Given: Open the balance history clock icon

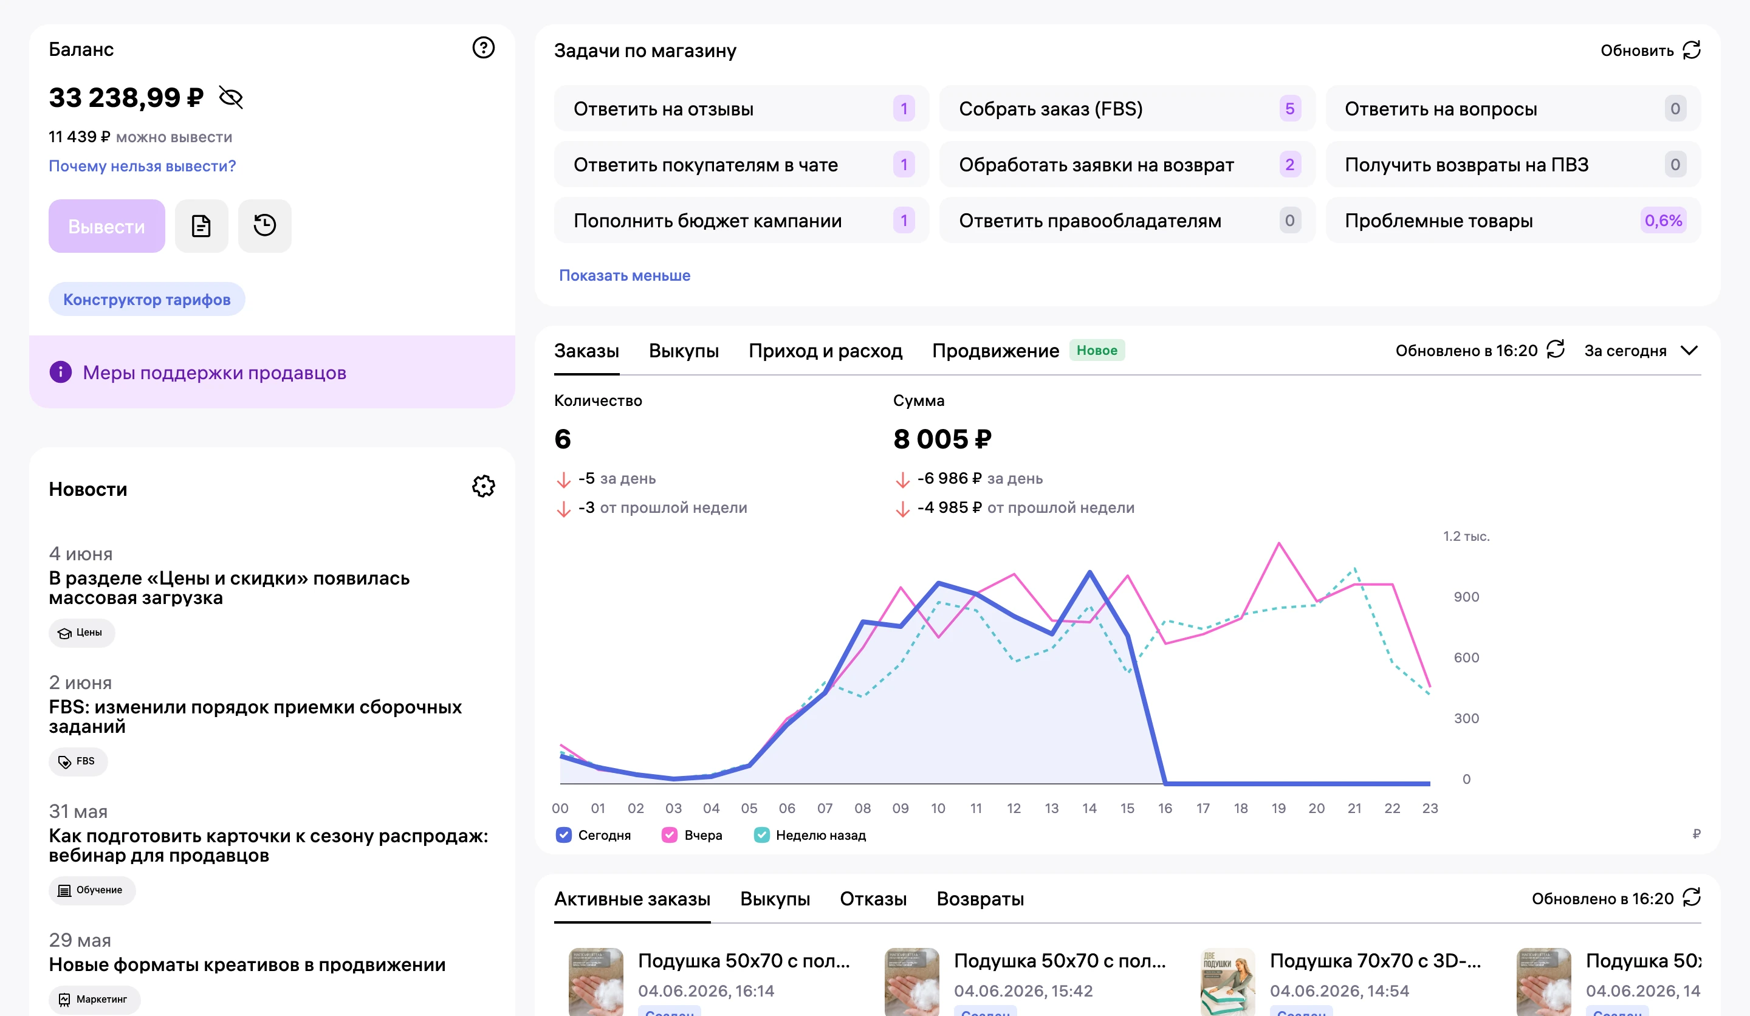Looking at the screenshot, I should pyautogui.click(x=264, y=225).
